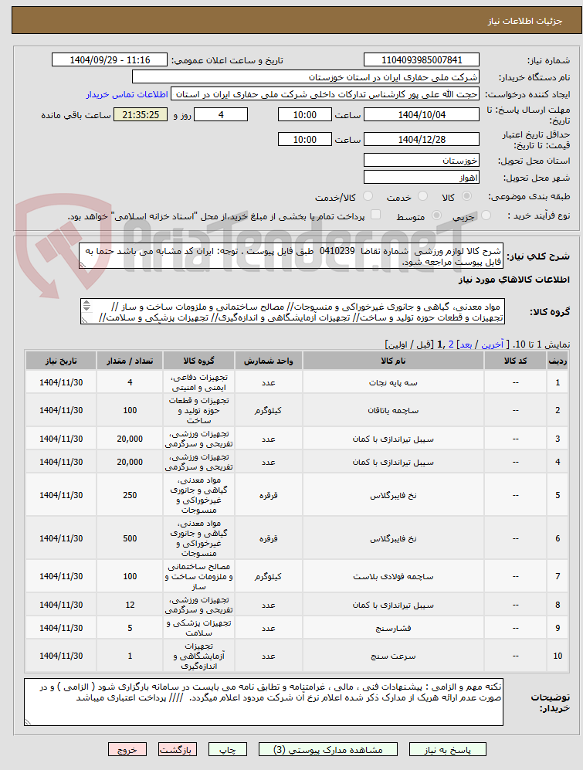Click the خروج exit button
Viewport: 583px width, 770px height.
coord(127,749)
